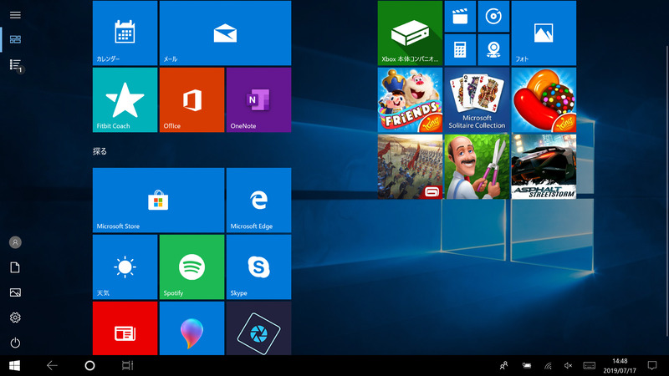Launch the Fitbit Coach tile
Image resolution: width=669 pixels, height=376 pixels.
[x=125, y=99]
